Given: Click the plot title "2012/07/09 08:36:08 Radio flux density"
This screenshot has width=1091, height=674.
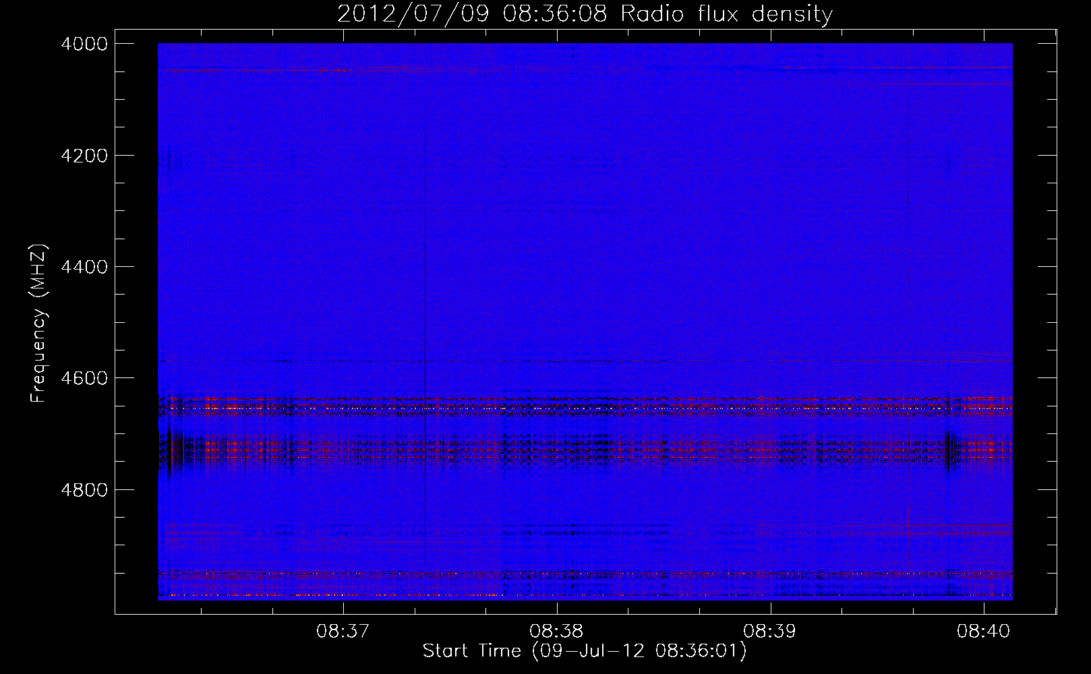Looking at the screenshot, I should [x=585, y=14].
